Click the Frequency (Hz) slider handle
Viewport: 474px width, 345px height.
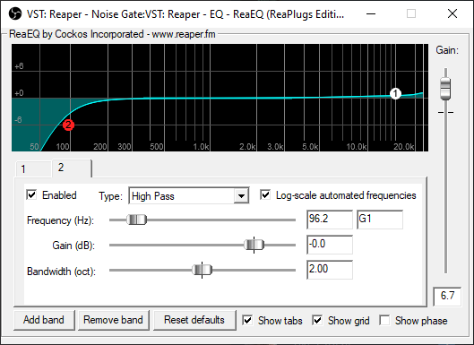tap(136, 220)
